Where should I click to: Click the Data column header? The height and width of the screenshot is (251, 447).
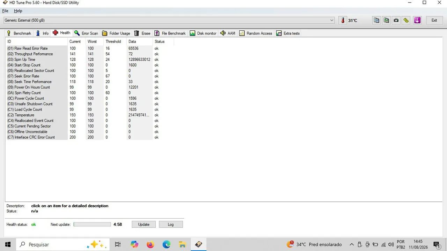tap(140, 41)
